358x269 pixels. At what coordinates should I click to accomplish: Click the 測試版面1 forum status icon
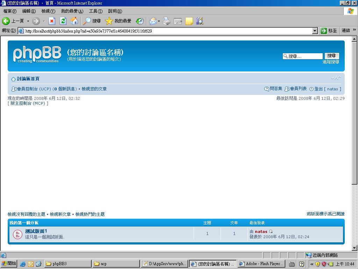17,234
